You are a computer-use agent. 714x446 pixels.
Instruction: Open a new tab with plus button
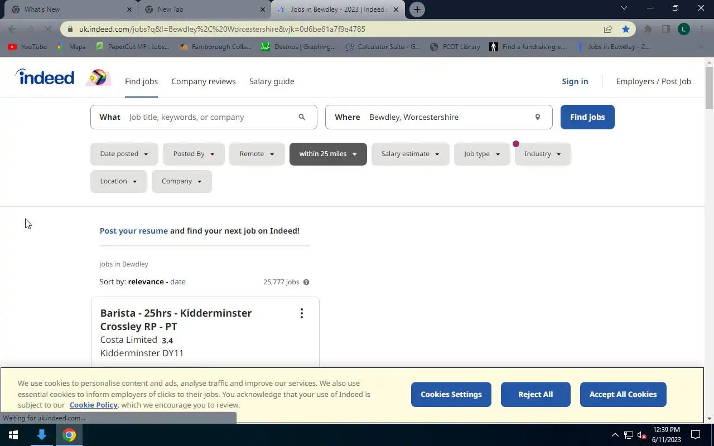click(417, 9)
